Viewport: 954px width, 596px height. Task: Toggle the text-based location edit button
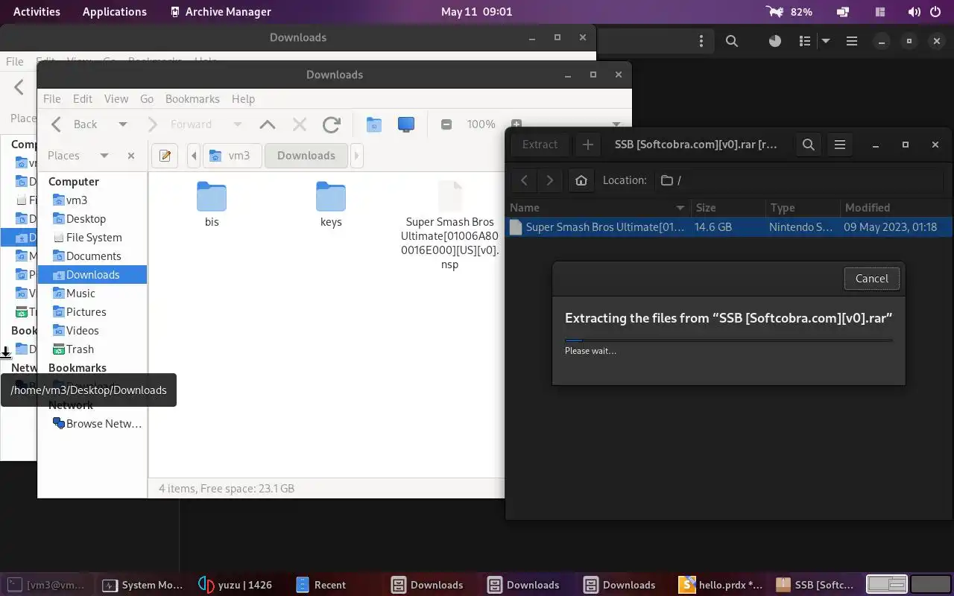pyautogui.click(x=165, y=156)
